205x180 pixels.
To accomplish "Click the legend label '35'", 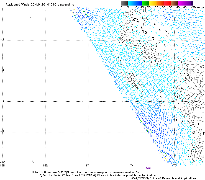I will click(171, 7).
